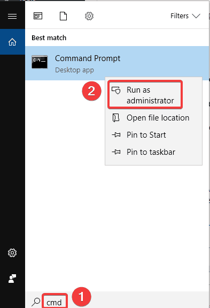This screenshot has width=210, height=308.
Task: Open the Feedback icon in the sidebar
Action: 12,279
